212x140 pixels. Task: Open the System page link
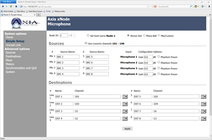coord(10,72)
